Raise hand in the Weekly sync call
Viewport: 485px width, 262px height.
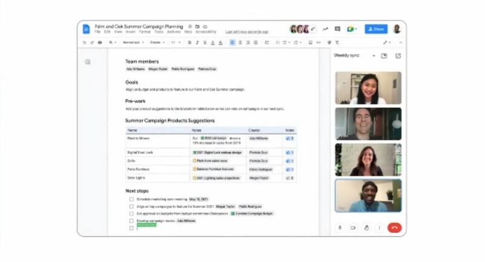366,227
